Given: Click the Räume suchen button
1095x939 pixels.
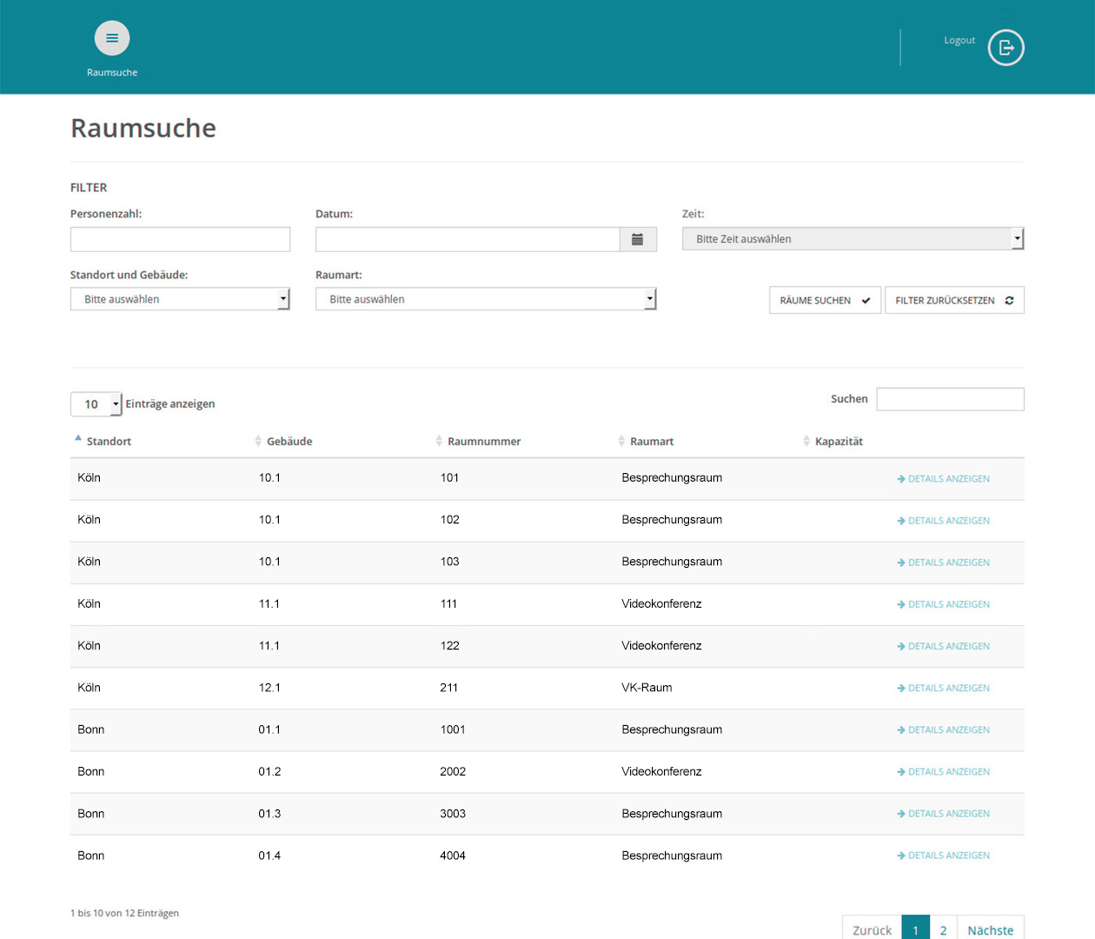Looking at the screenshot, I should 826,301.
